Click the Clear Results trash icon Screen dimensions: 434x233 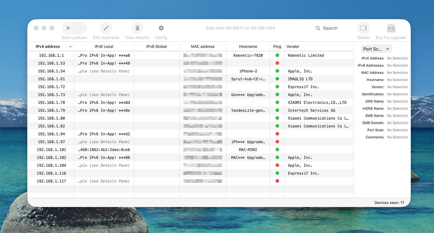pyautogui.click(x=137, y=28)
